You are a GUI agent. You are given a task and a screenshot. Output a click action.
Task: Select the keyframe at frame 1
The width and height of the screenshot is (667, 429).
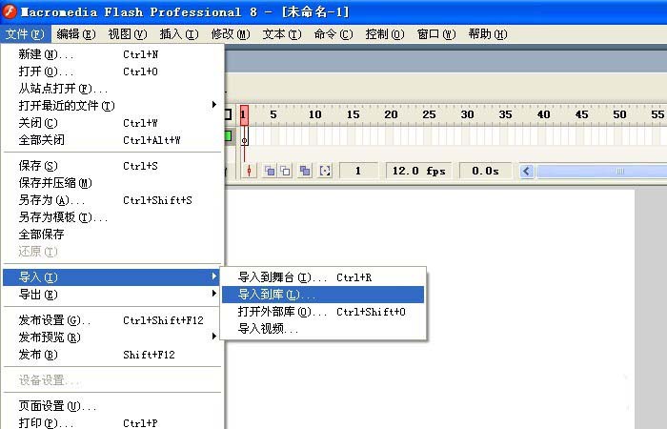click(x=244, y=137)
